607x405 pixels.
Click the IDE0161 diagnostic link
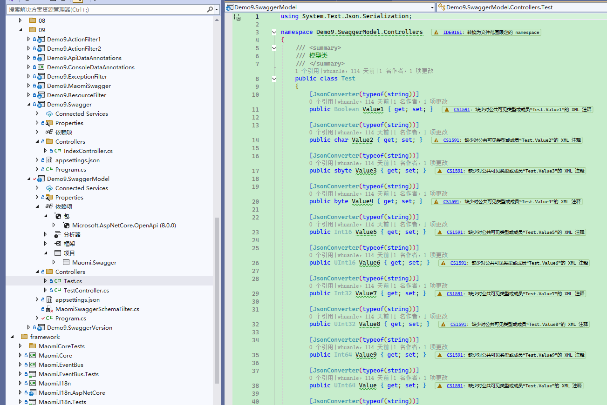tap(452, 33)
